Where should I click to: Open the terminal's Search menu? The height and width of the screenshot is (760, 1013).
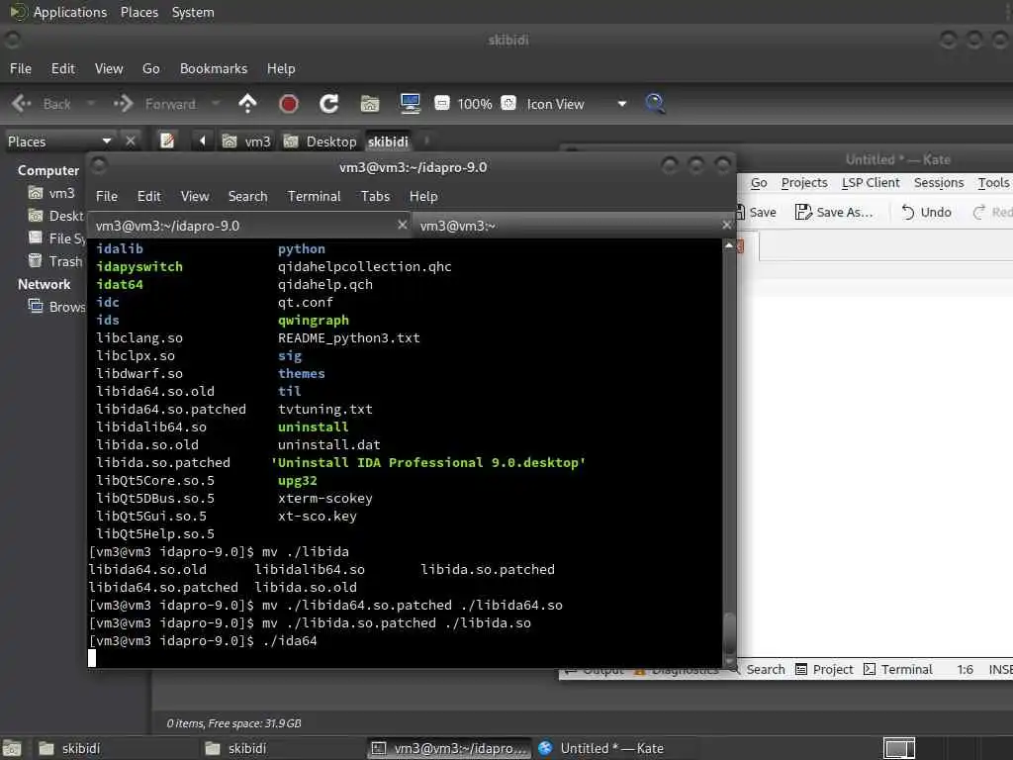[247, 196]
